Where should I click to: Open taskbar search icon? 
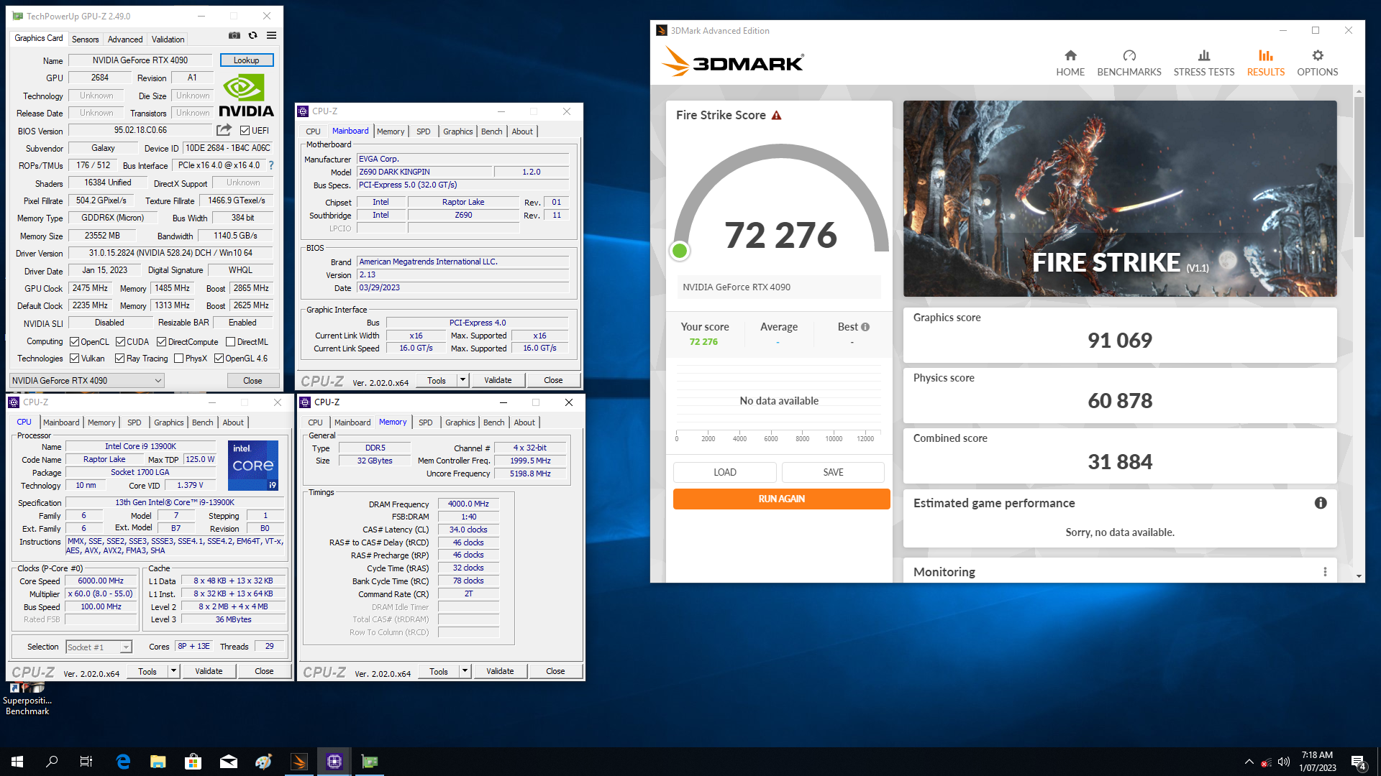[52, 762]
